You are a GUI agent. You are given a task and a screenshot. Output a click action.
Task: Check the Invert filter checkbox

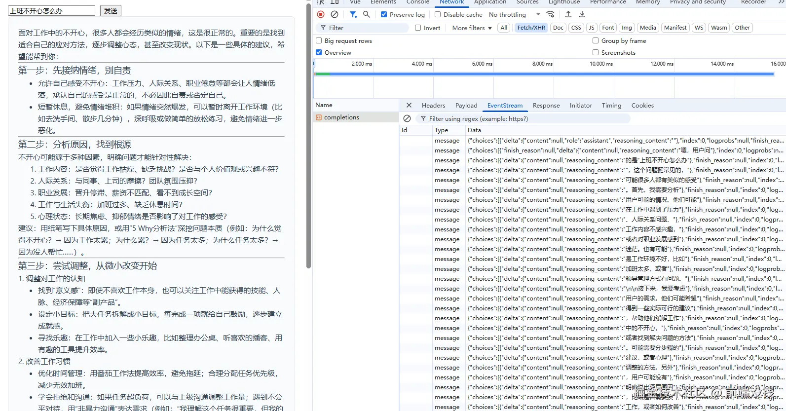(418, 28)
